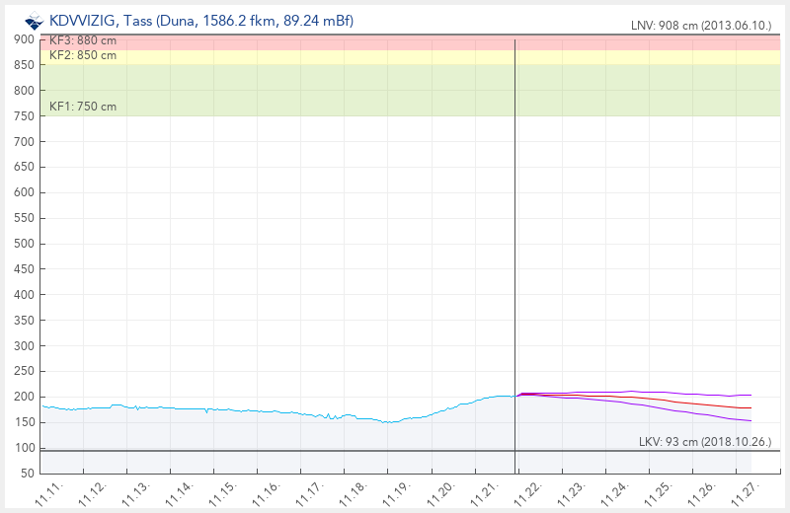Select the 11.19. date tick label

395,492
